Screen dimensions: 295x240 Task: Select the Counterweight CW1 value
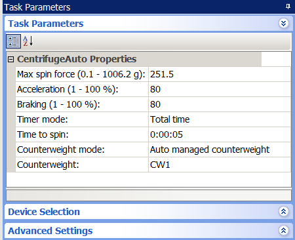click(x=220, y=165)
